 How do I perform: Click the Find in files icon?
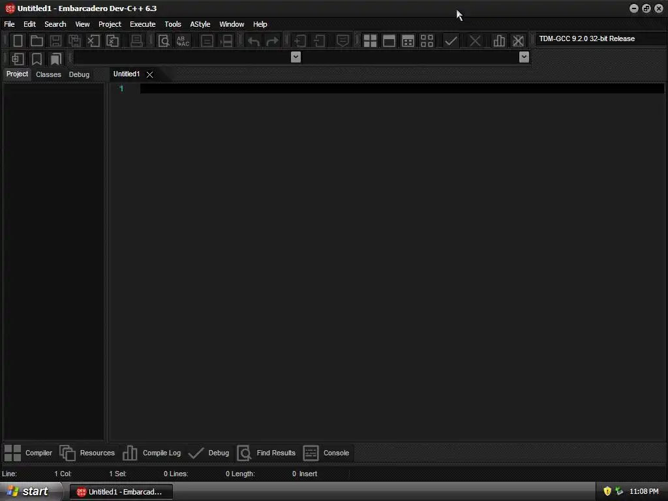(x=207, y=41)
